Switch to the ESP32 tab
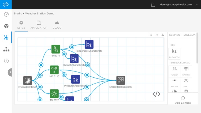The height and width of the screenshot is (113, 201). point(21,25)
